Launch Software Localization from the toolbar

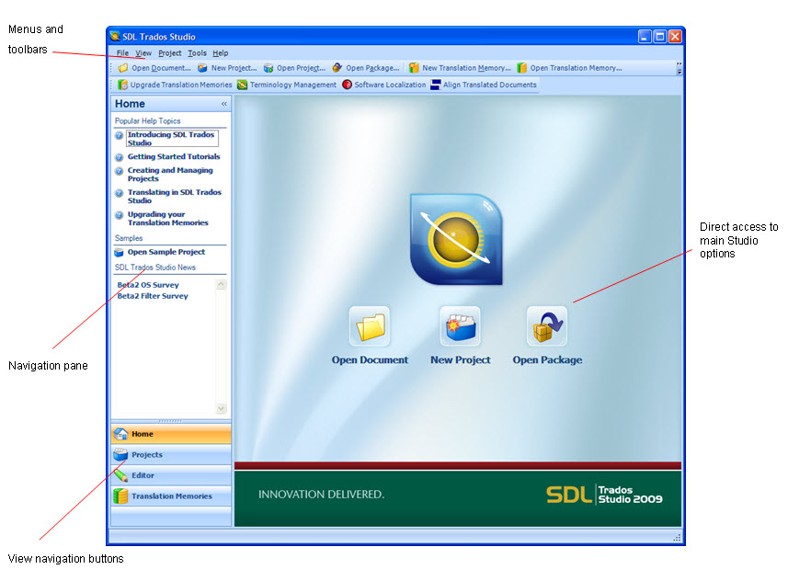(384, 85)
